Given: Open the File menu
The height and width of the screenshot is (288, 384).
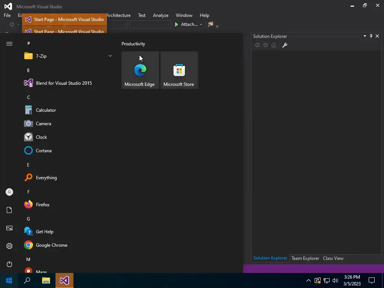Looking at the screenshot, I should pos(7,15).
